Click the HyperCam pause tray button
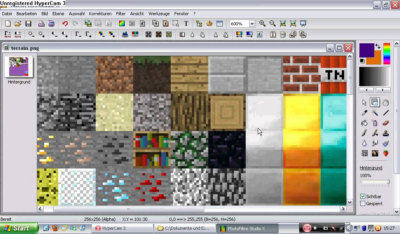 pos(307,228)
